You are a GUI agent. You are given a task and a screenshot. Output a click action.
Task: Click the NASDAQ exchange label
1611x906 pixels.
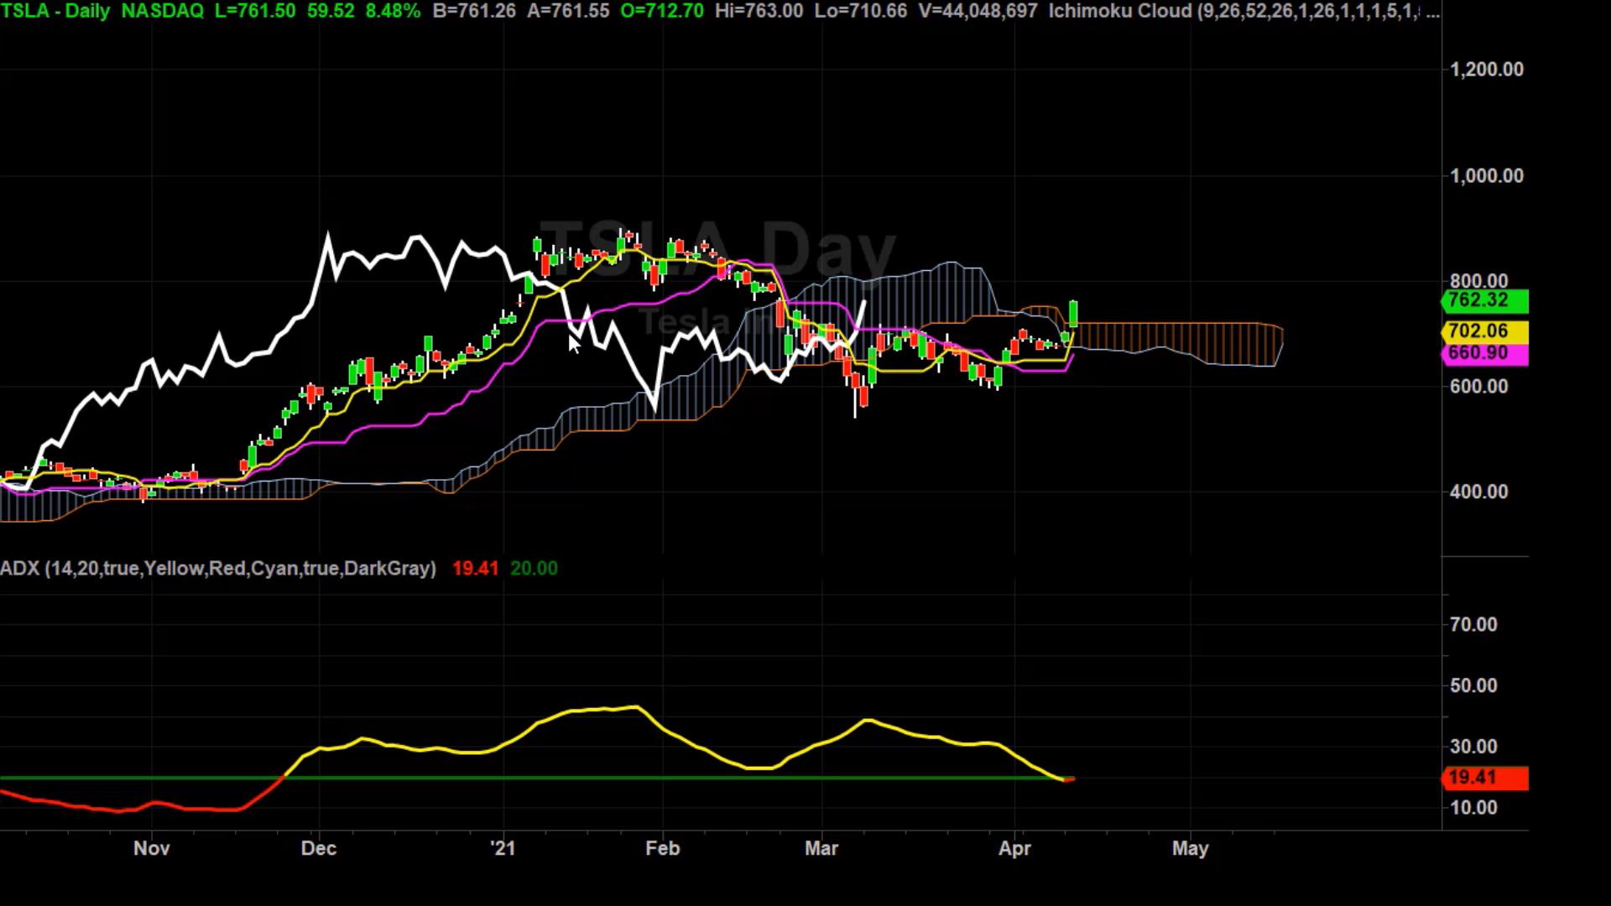162,12
